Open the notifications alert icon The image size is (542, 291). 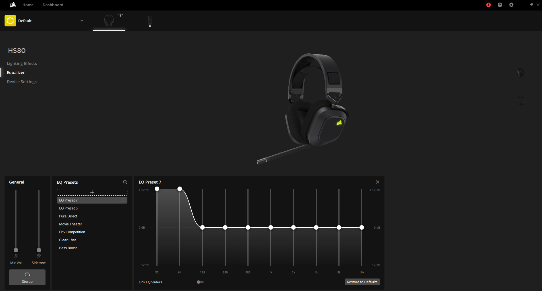coord(488,5)
